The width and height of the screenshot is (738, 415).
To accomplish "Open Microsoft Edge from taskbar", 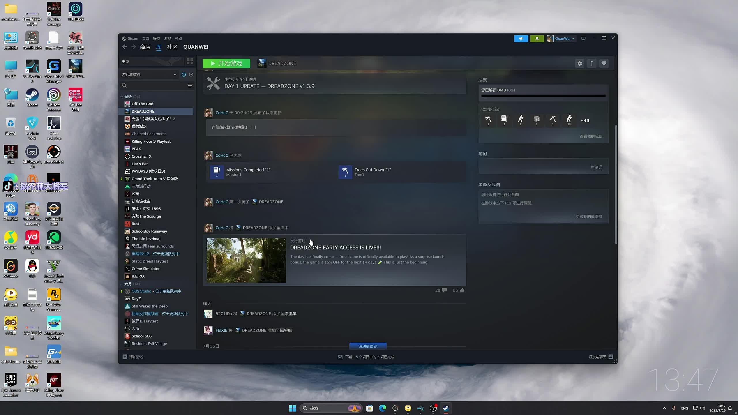I will 382,408.
